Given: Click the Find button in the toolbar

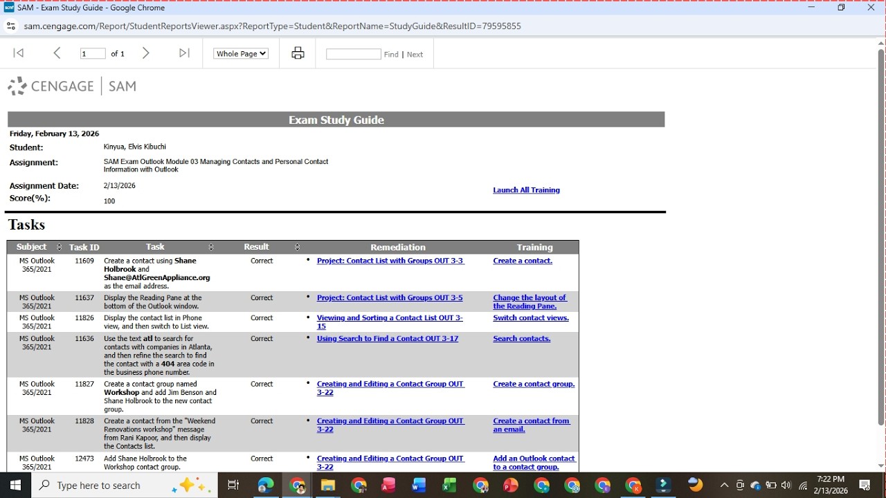Looking at the screenshot, I should (391, 55).
